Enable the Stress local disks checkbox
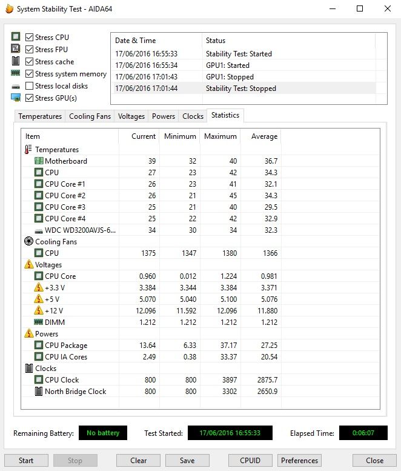 29,86
